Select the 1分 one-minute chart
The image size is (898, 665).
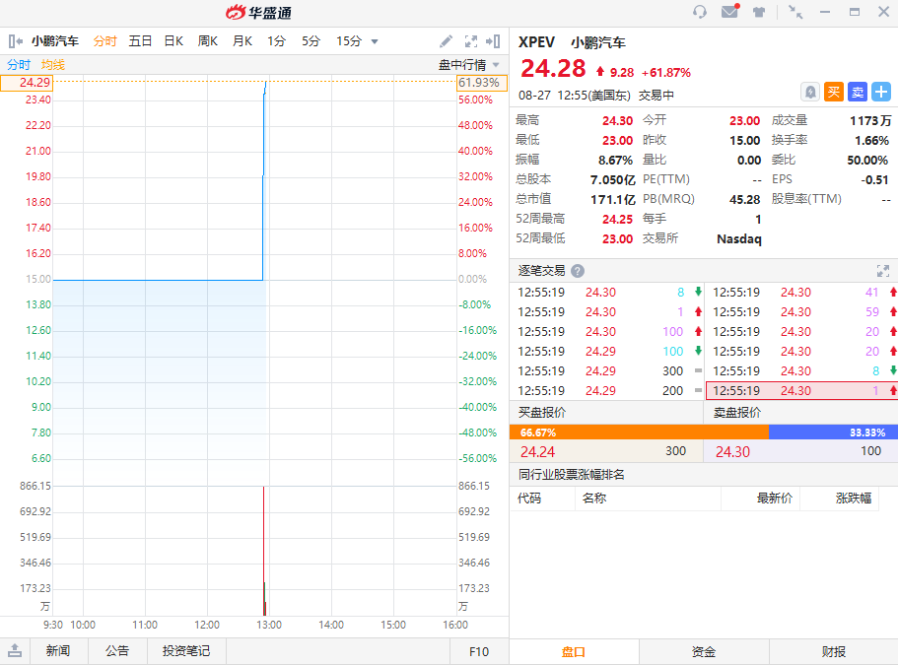[x=276, y=41]
